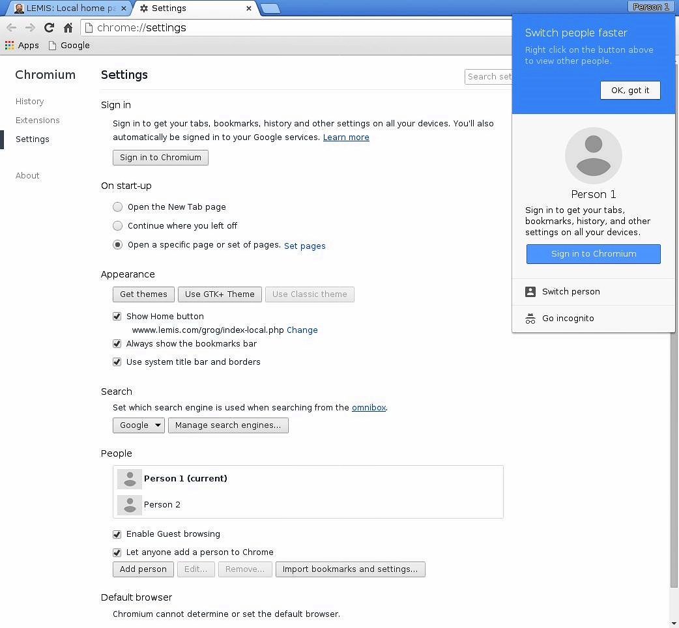679x628 pixels.
Task: Click the Forward navigation arrow
Action: point(30,28)
